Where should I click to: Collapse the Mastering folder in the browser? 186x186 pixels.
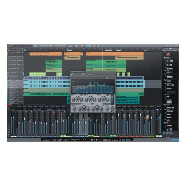164,74
